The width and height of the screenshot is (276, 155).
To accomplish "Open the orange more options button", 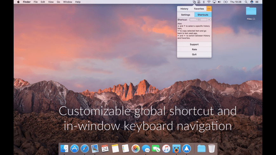I will [209, 9].
